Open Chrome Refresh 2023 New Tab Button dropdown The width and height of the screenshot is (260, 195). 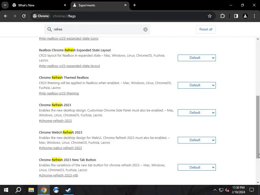[x=197, y=167]
